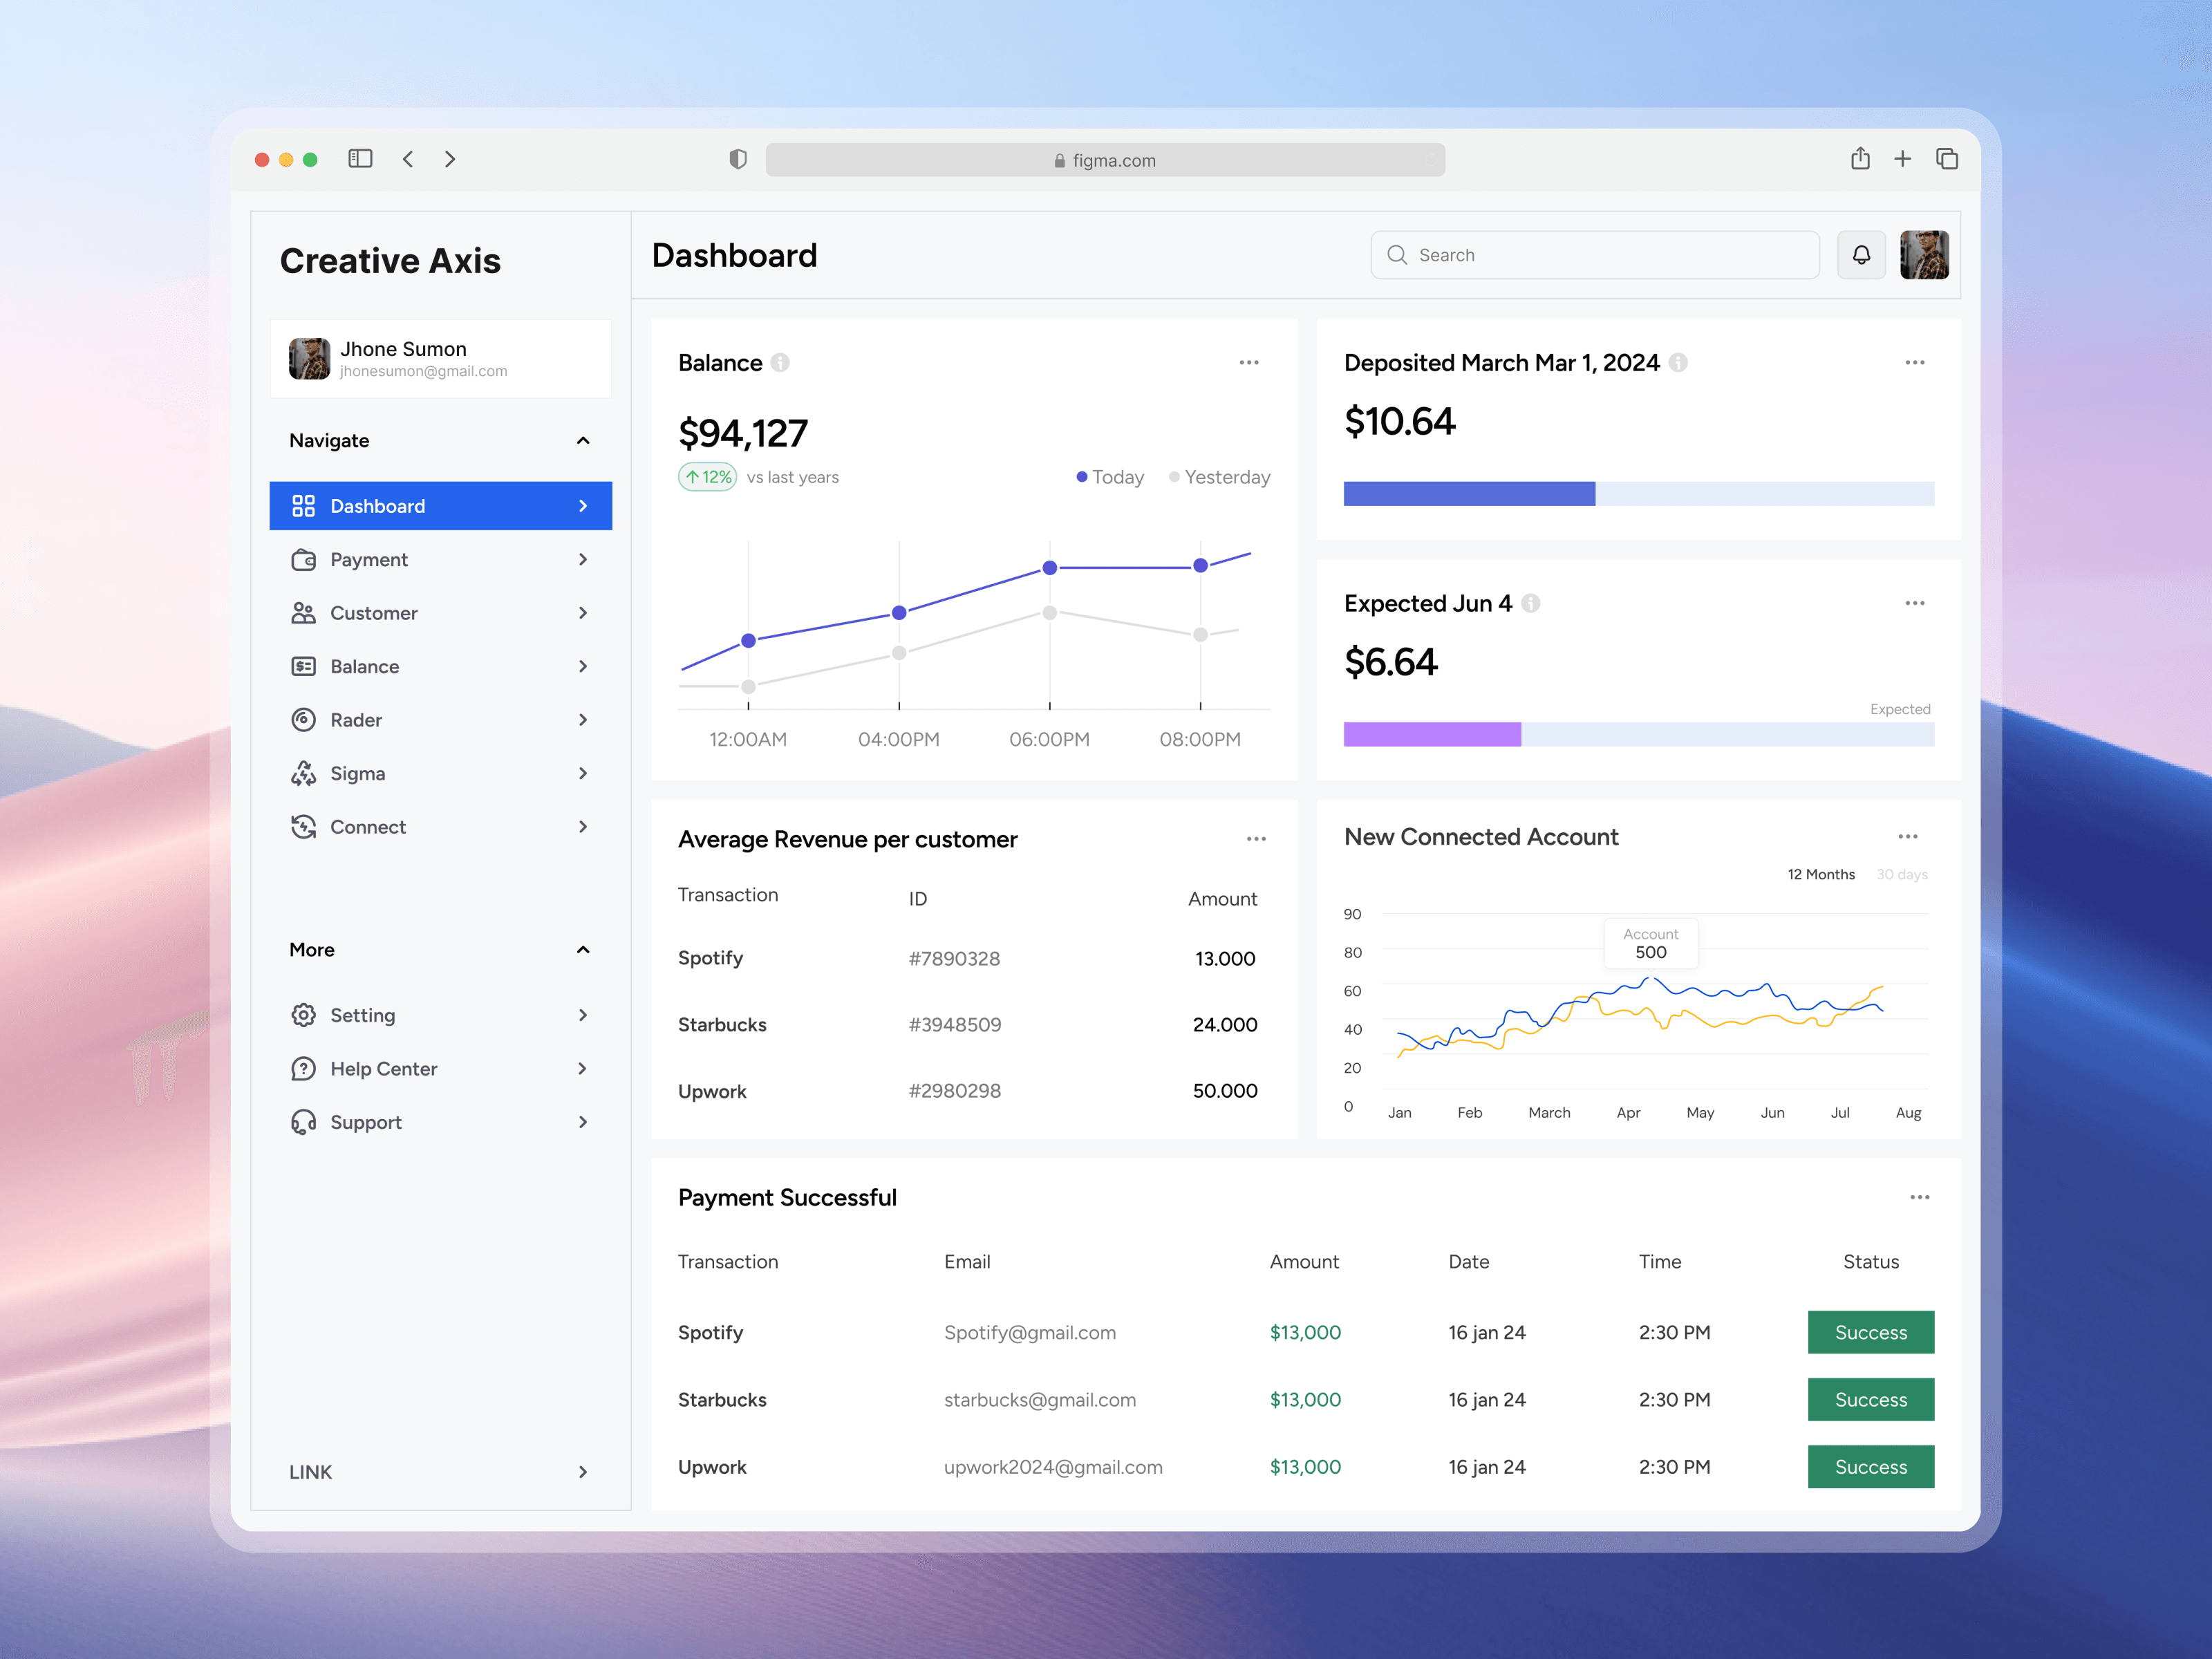Click the Balance info icon
This screenshot has width=2212, height=1659.
pyautogui.click(x=780, y=363)
